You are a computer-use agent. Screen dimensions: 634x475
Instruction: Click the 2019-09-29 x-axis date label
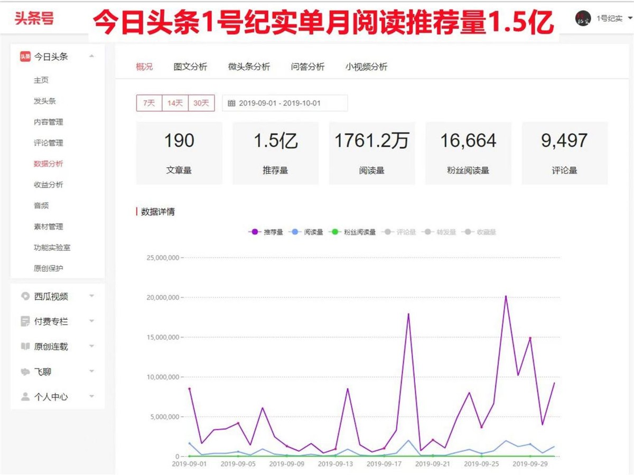click(530, 464)
